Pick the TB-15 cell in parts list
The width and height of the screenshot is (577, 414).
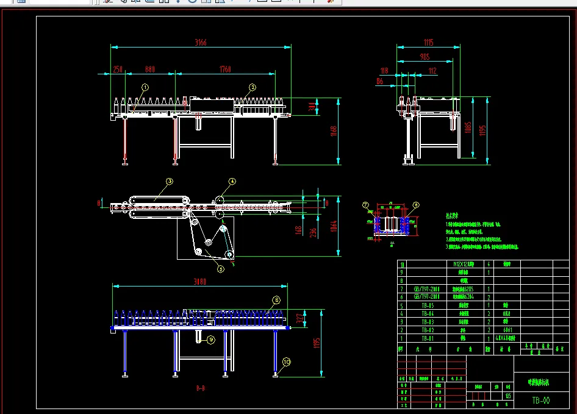428,305
